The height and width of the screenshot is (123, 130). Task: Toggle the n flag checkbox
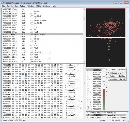104,70
